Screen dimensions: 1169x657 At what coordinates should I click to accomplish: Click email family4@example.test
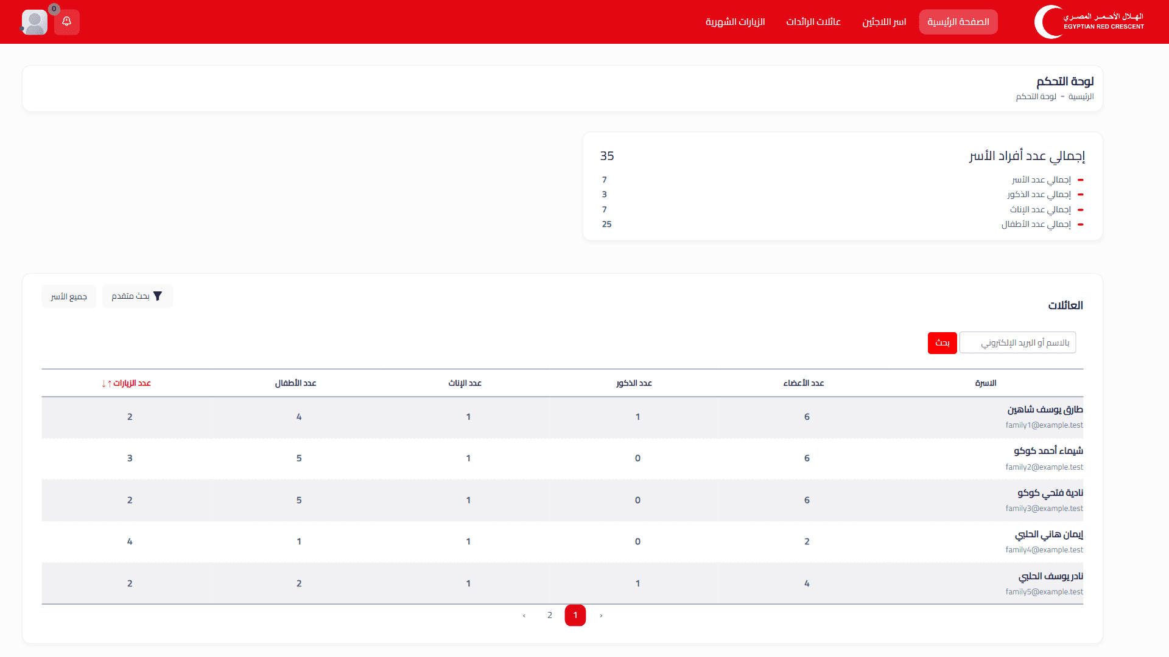coord(1044,550)
